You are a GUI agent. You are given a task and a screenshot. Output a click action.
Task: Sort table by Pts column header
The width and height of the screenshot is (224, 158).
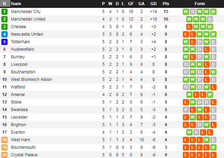coord(166,4)
